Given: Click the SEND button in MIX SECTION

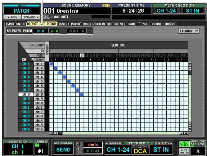Looking at the screenshot, I should click(63, 149).
